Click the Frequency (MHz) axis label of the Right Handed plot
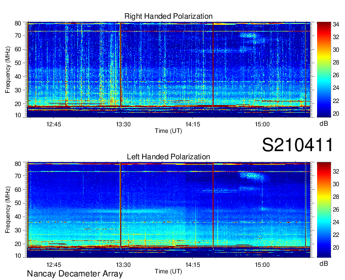The image size is (345, 280). [8, 69]
